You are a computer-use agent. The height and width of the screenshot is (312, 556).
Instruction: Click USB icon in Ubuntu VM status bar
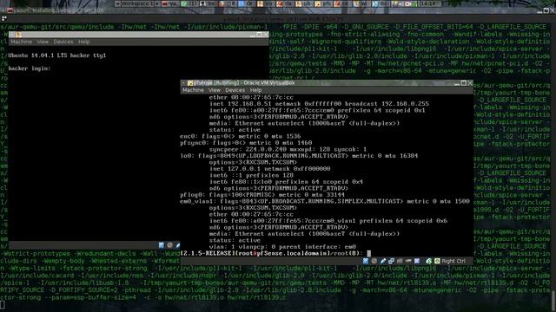point(177,245)
